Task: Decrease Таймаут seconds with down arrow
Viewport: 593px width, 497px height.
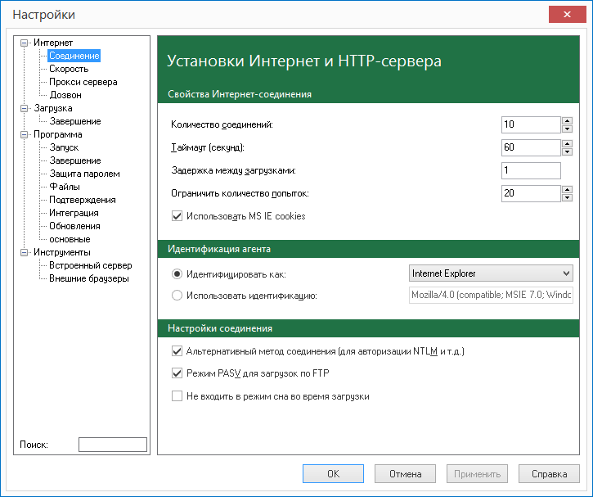Action: tap(567, 152)
